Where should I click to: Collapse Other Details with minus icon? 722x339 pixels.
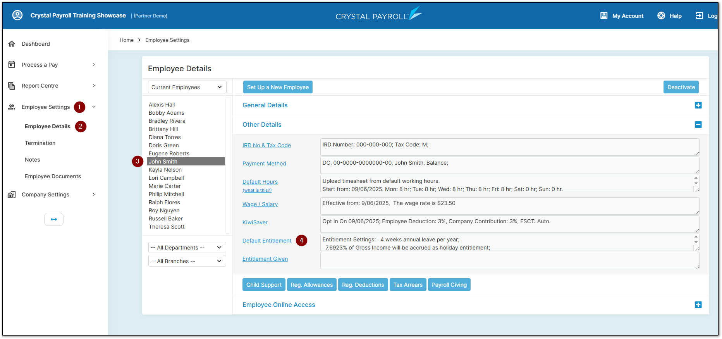(x=698, y=125)
